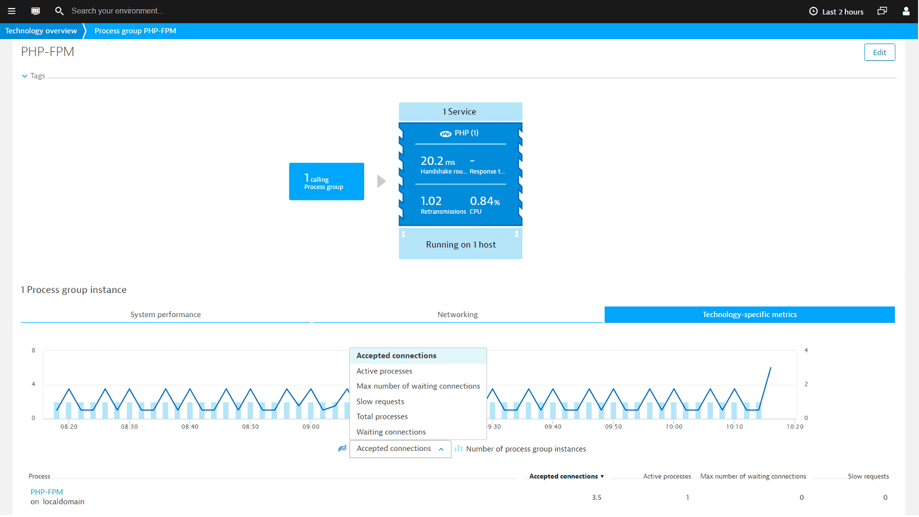Click the 1.02 Retransmissions value
This screenshot has height=517, width=919.
(x=431, y=201)
